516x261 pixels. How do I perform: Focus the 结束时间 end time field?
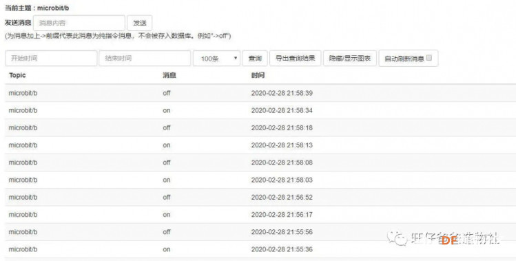(x=145, y=59)
